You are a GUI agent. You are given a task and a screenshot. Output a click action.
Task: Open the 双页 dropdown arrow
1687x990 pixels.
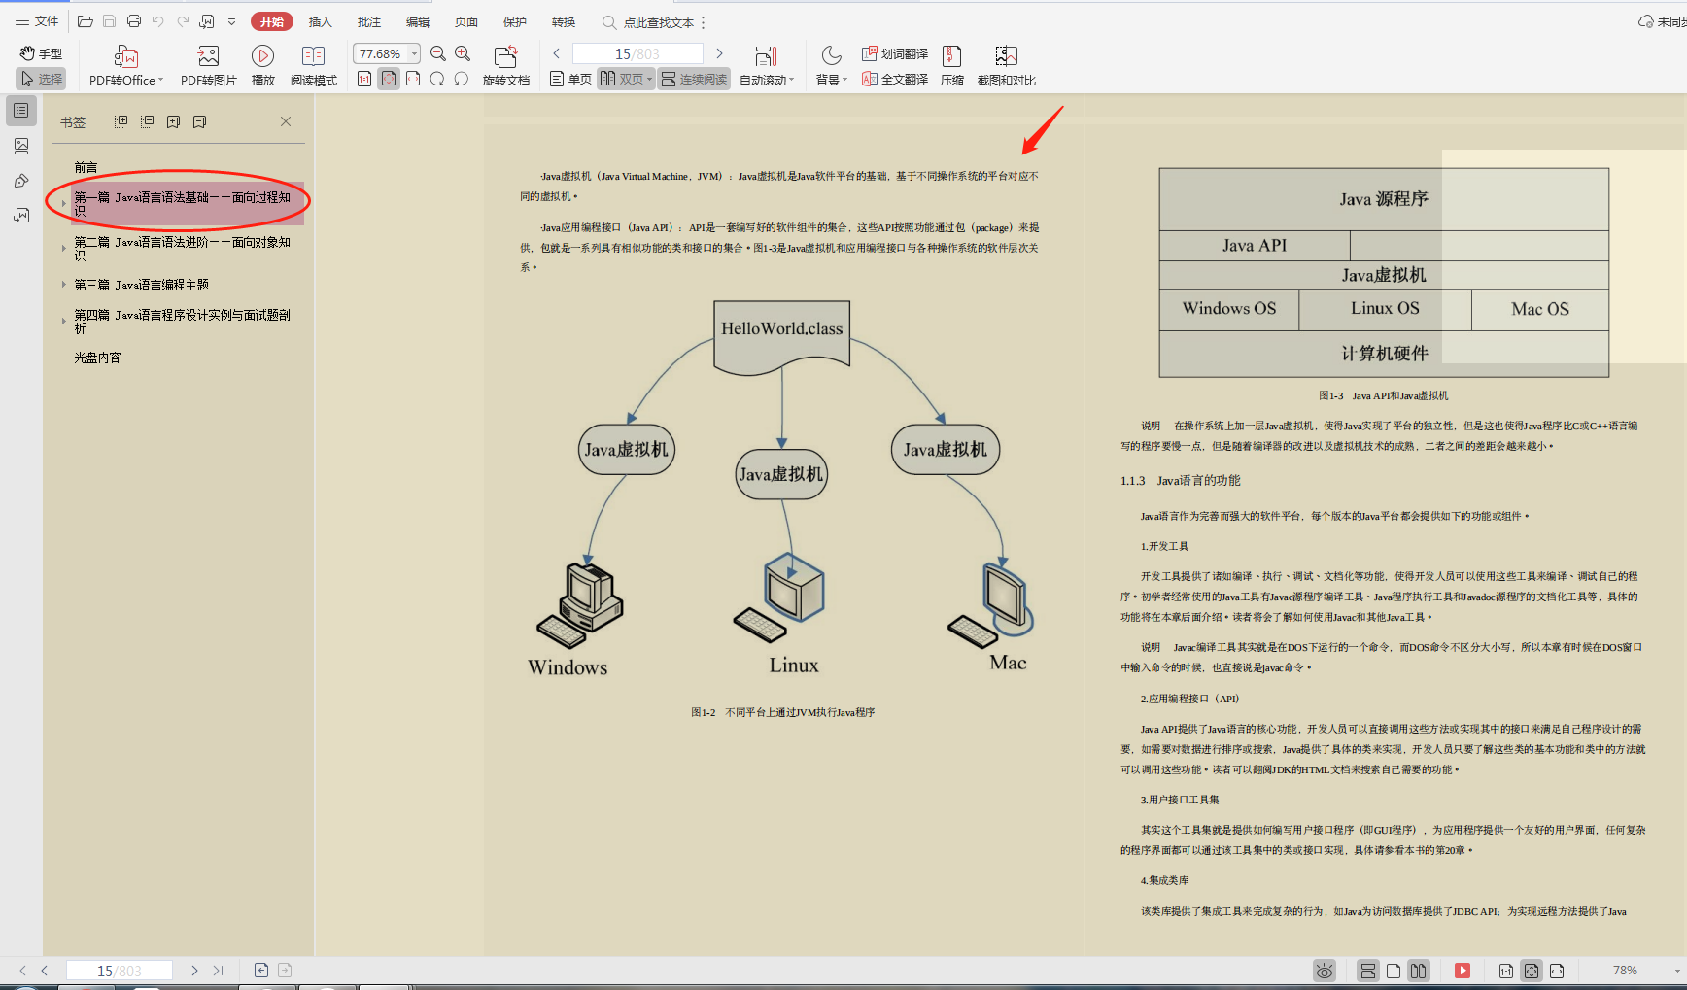[650, 80]
